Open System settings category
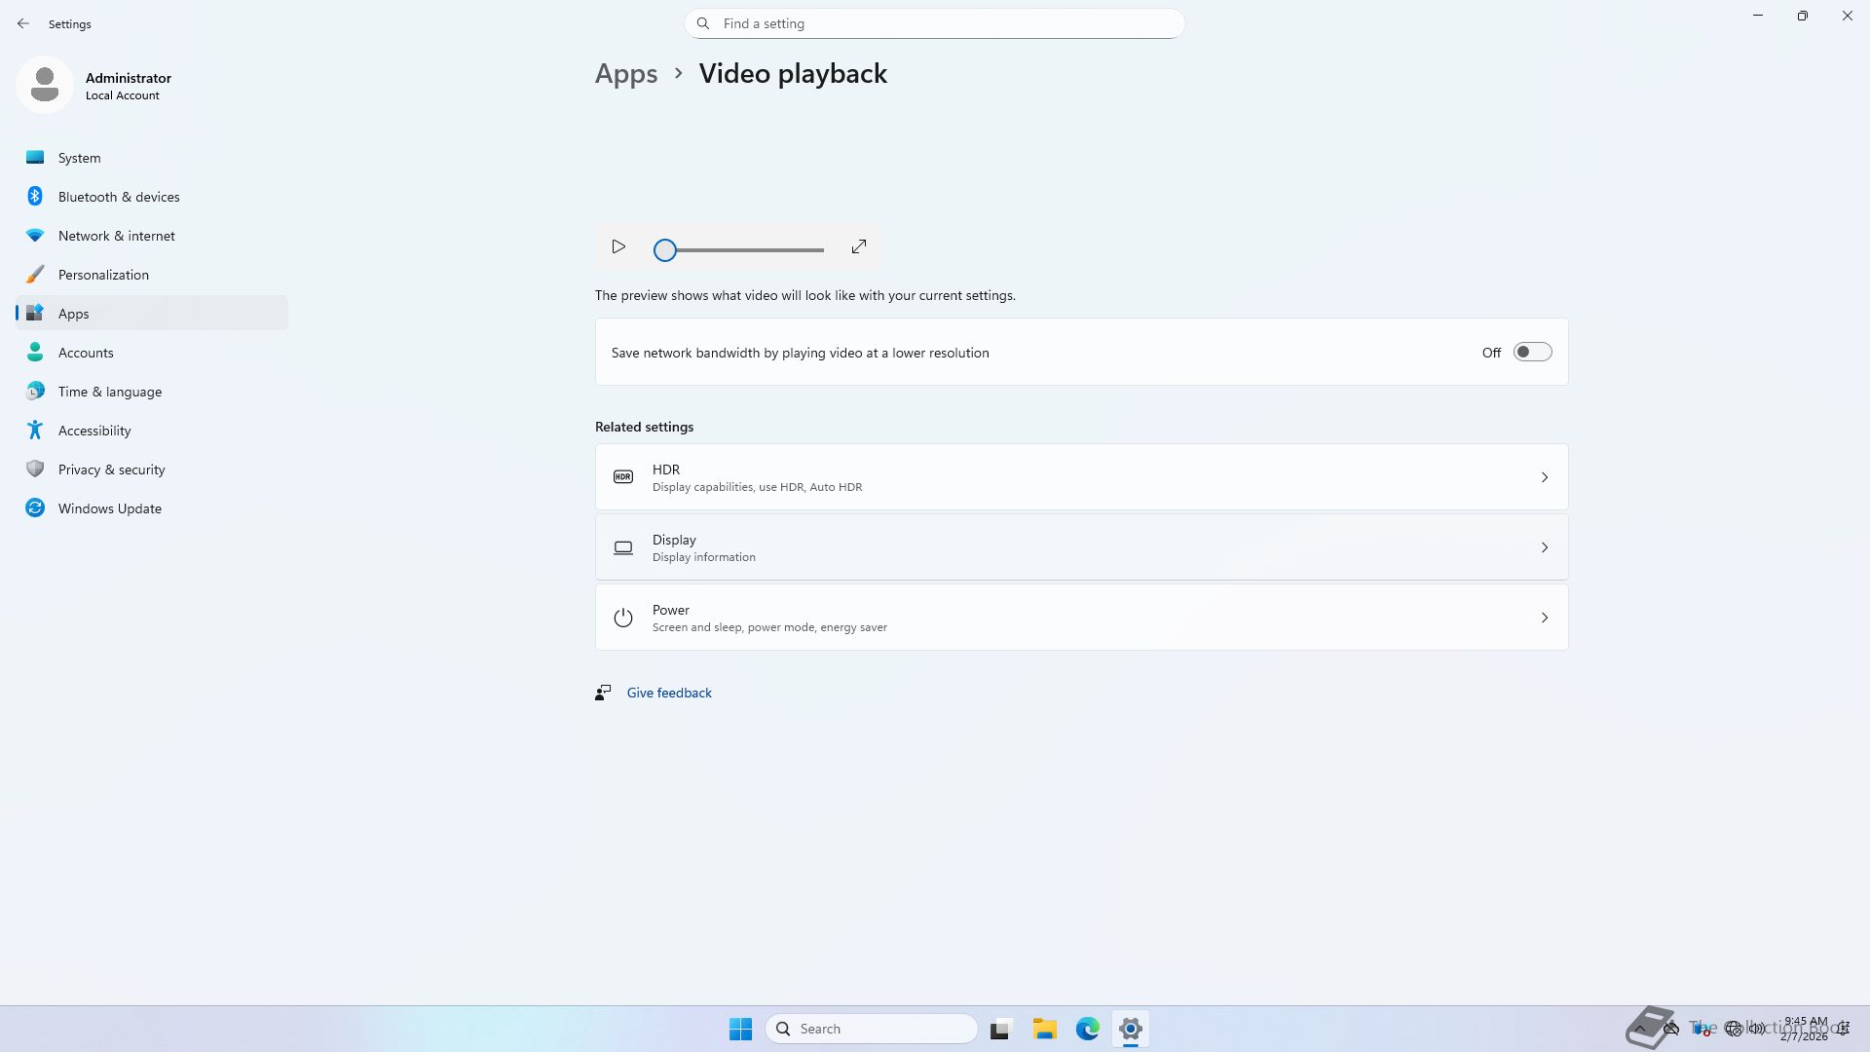 pyautogui.click(x=79, y=158)
